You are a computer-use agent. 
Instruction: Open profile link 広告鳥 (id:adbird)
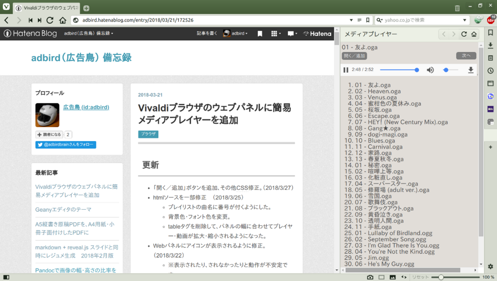[86, 107]
